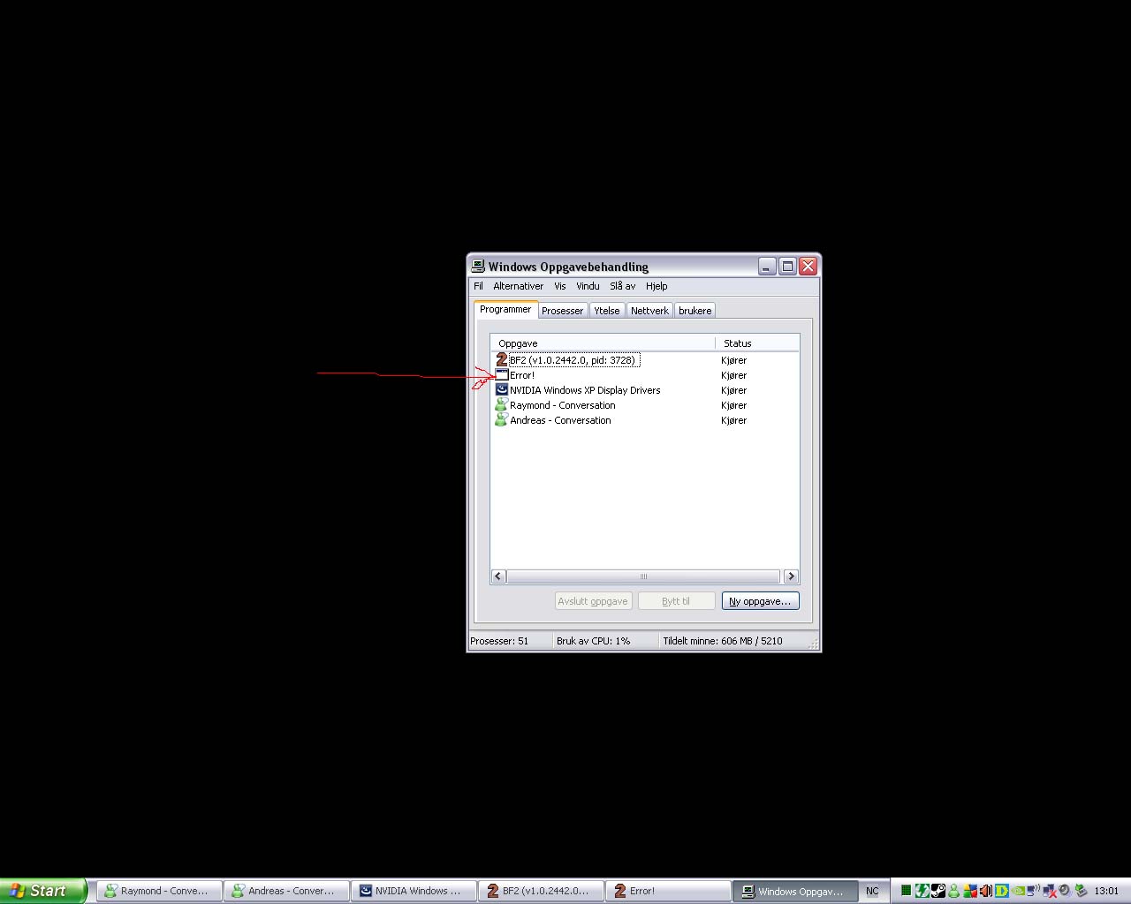Click the Avslutt oppgave button
The width and height of the screenshot is (1131, 904).
click(593, 601)
